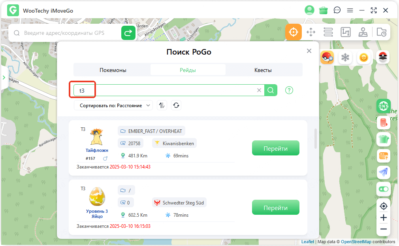This screenshot has height=246, width=399.
Task: Center map using the crosshair locate button
Action: point(383,206)
